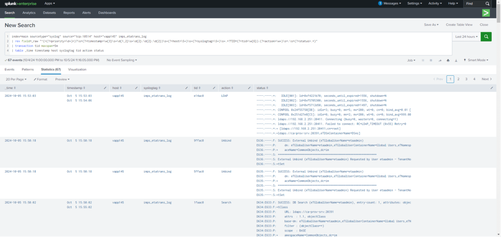The height and width of the screenshot is (237, 501).
Task: Sort results by the _time column
Action: tap(10, 87)
